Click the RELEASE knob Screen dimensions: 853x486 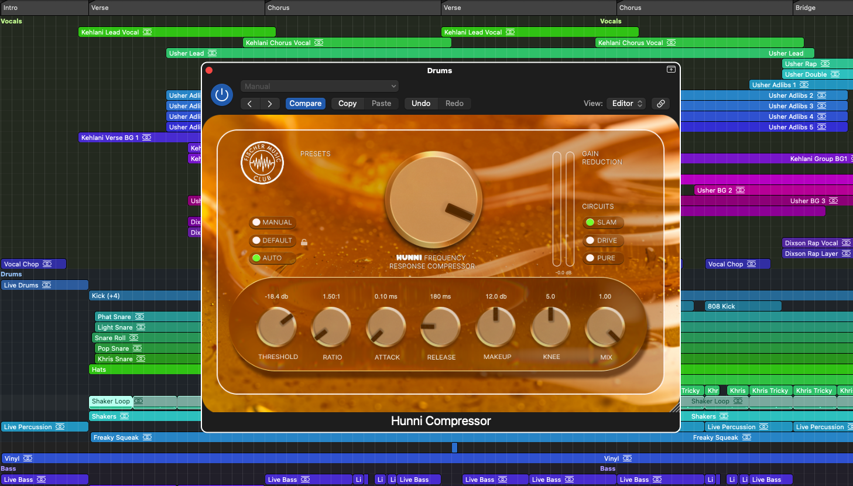[x=441, y=327]
